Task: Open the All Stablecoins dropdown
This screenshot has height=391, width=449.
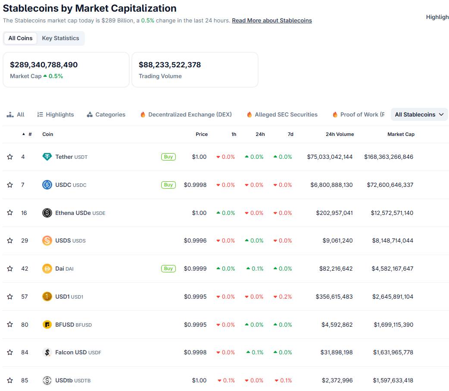Action: coord(419,114)
